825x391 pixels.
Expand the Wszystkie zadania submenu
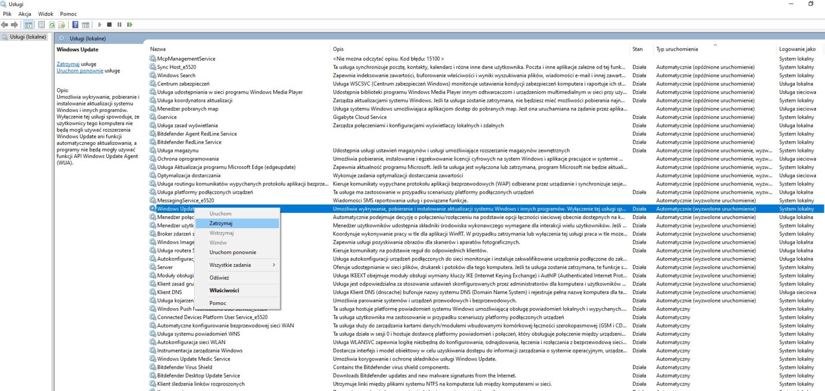click(230, 265)
